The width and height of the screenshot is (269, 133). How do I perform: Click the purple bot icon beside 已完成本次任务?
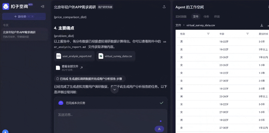coord(61,103)
